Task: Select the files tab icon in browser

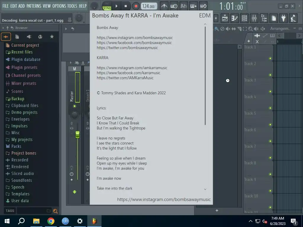Action: [x=17, y=37]
